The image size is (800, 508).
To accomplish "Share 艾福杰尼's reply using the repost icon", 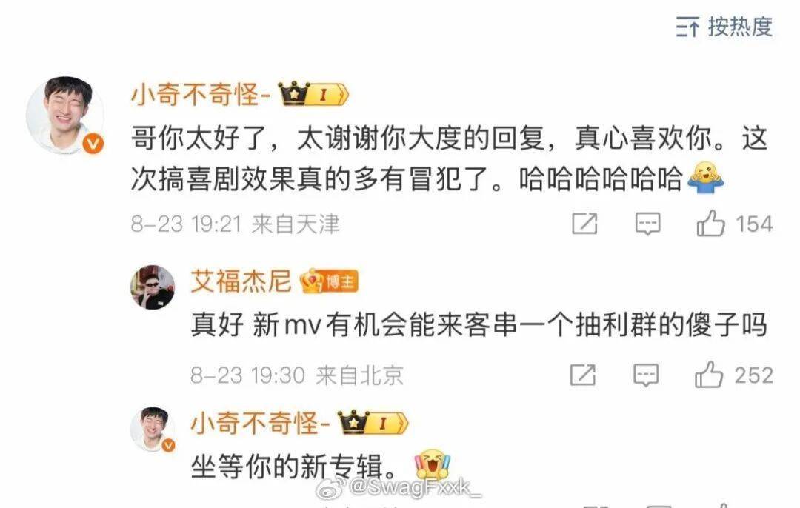I will pos(583,375).
